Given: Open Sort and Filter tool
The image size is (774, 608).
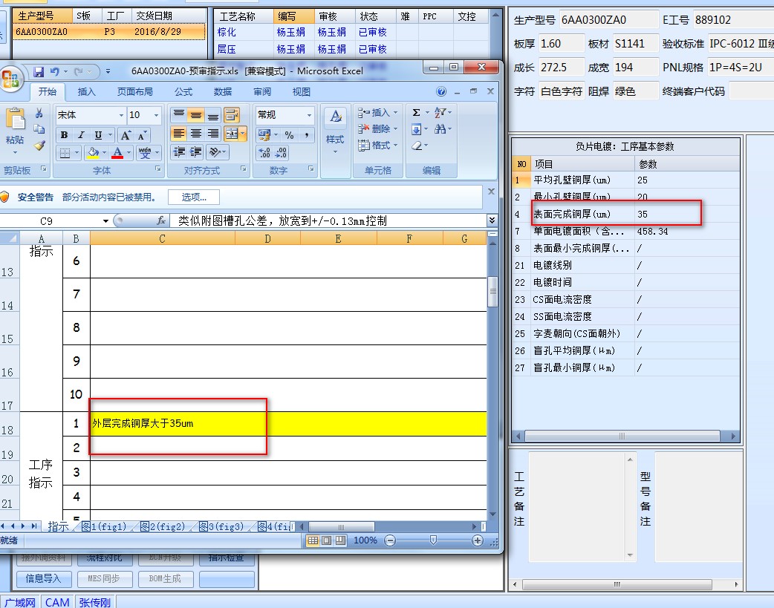Looking at the screenshot, I should tap(440, 113).
